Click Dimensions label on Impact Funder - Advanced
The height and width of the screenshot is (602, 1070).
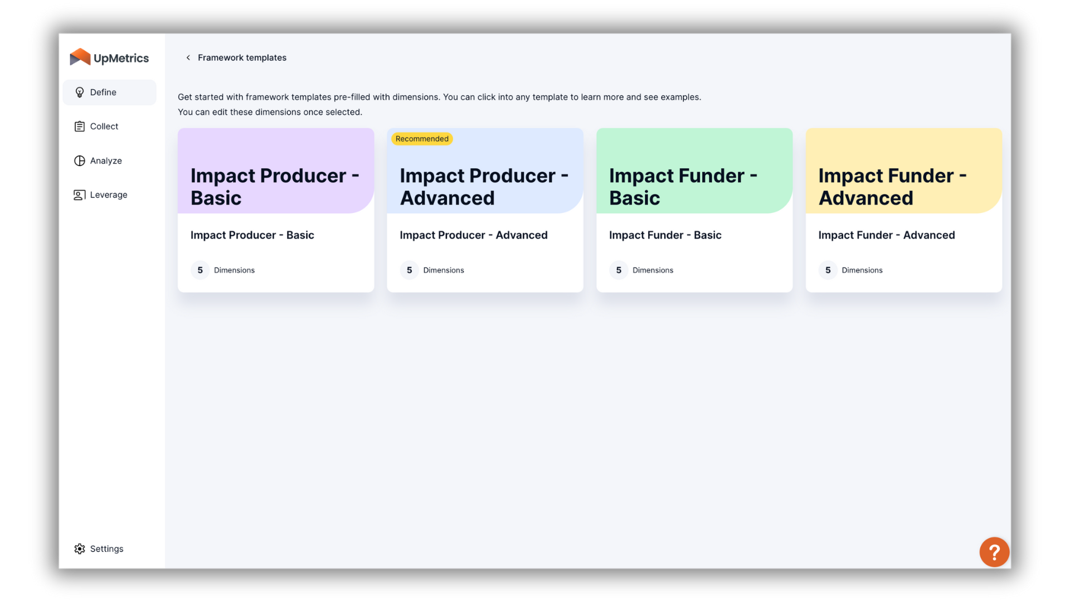click(x=862, y=270)
